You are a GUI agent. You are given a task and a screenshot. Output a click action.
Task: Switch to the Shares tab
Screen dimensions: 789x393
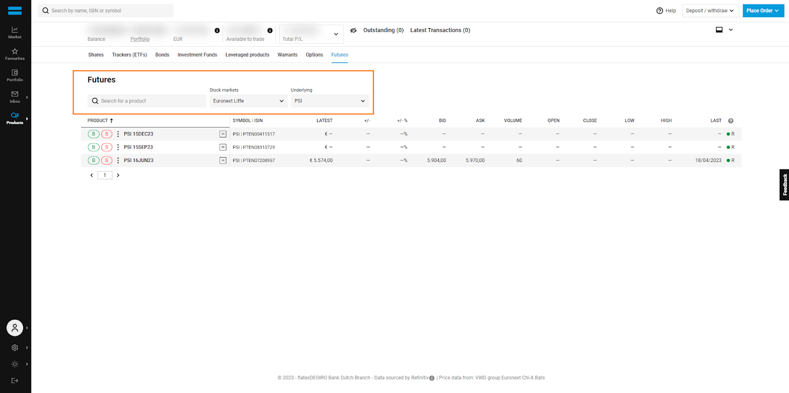pos(96,55)
